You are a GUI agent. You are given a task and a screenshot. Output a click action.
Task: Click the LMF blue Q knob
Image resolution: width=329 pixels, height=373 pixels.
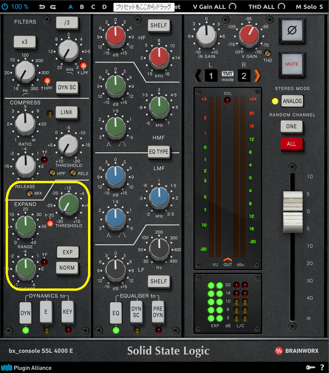point(115,218)
